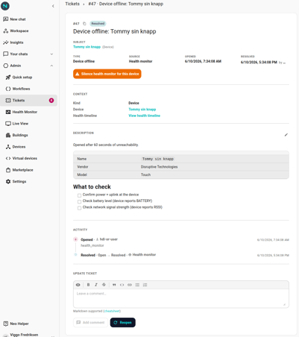Click the Add comment button

91,322
